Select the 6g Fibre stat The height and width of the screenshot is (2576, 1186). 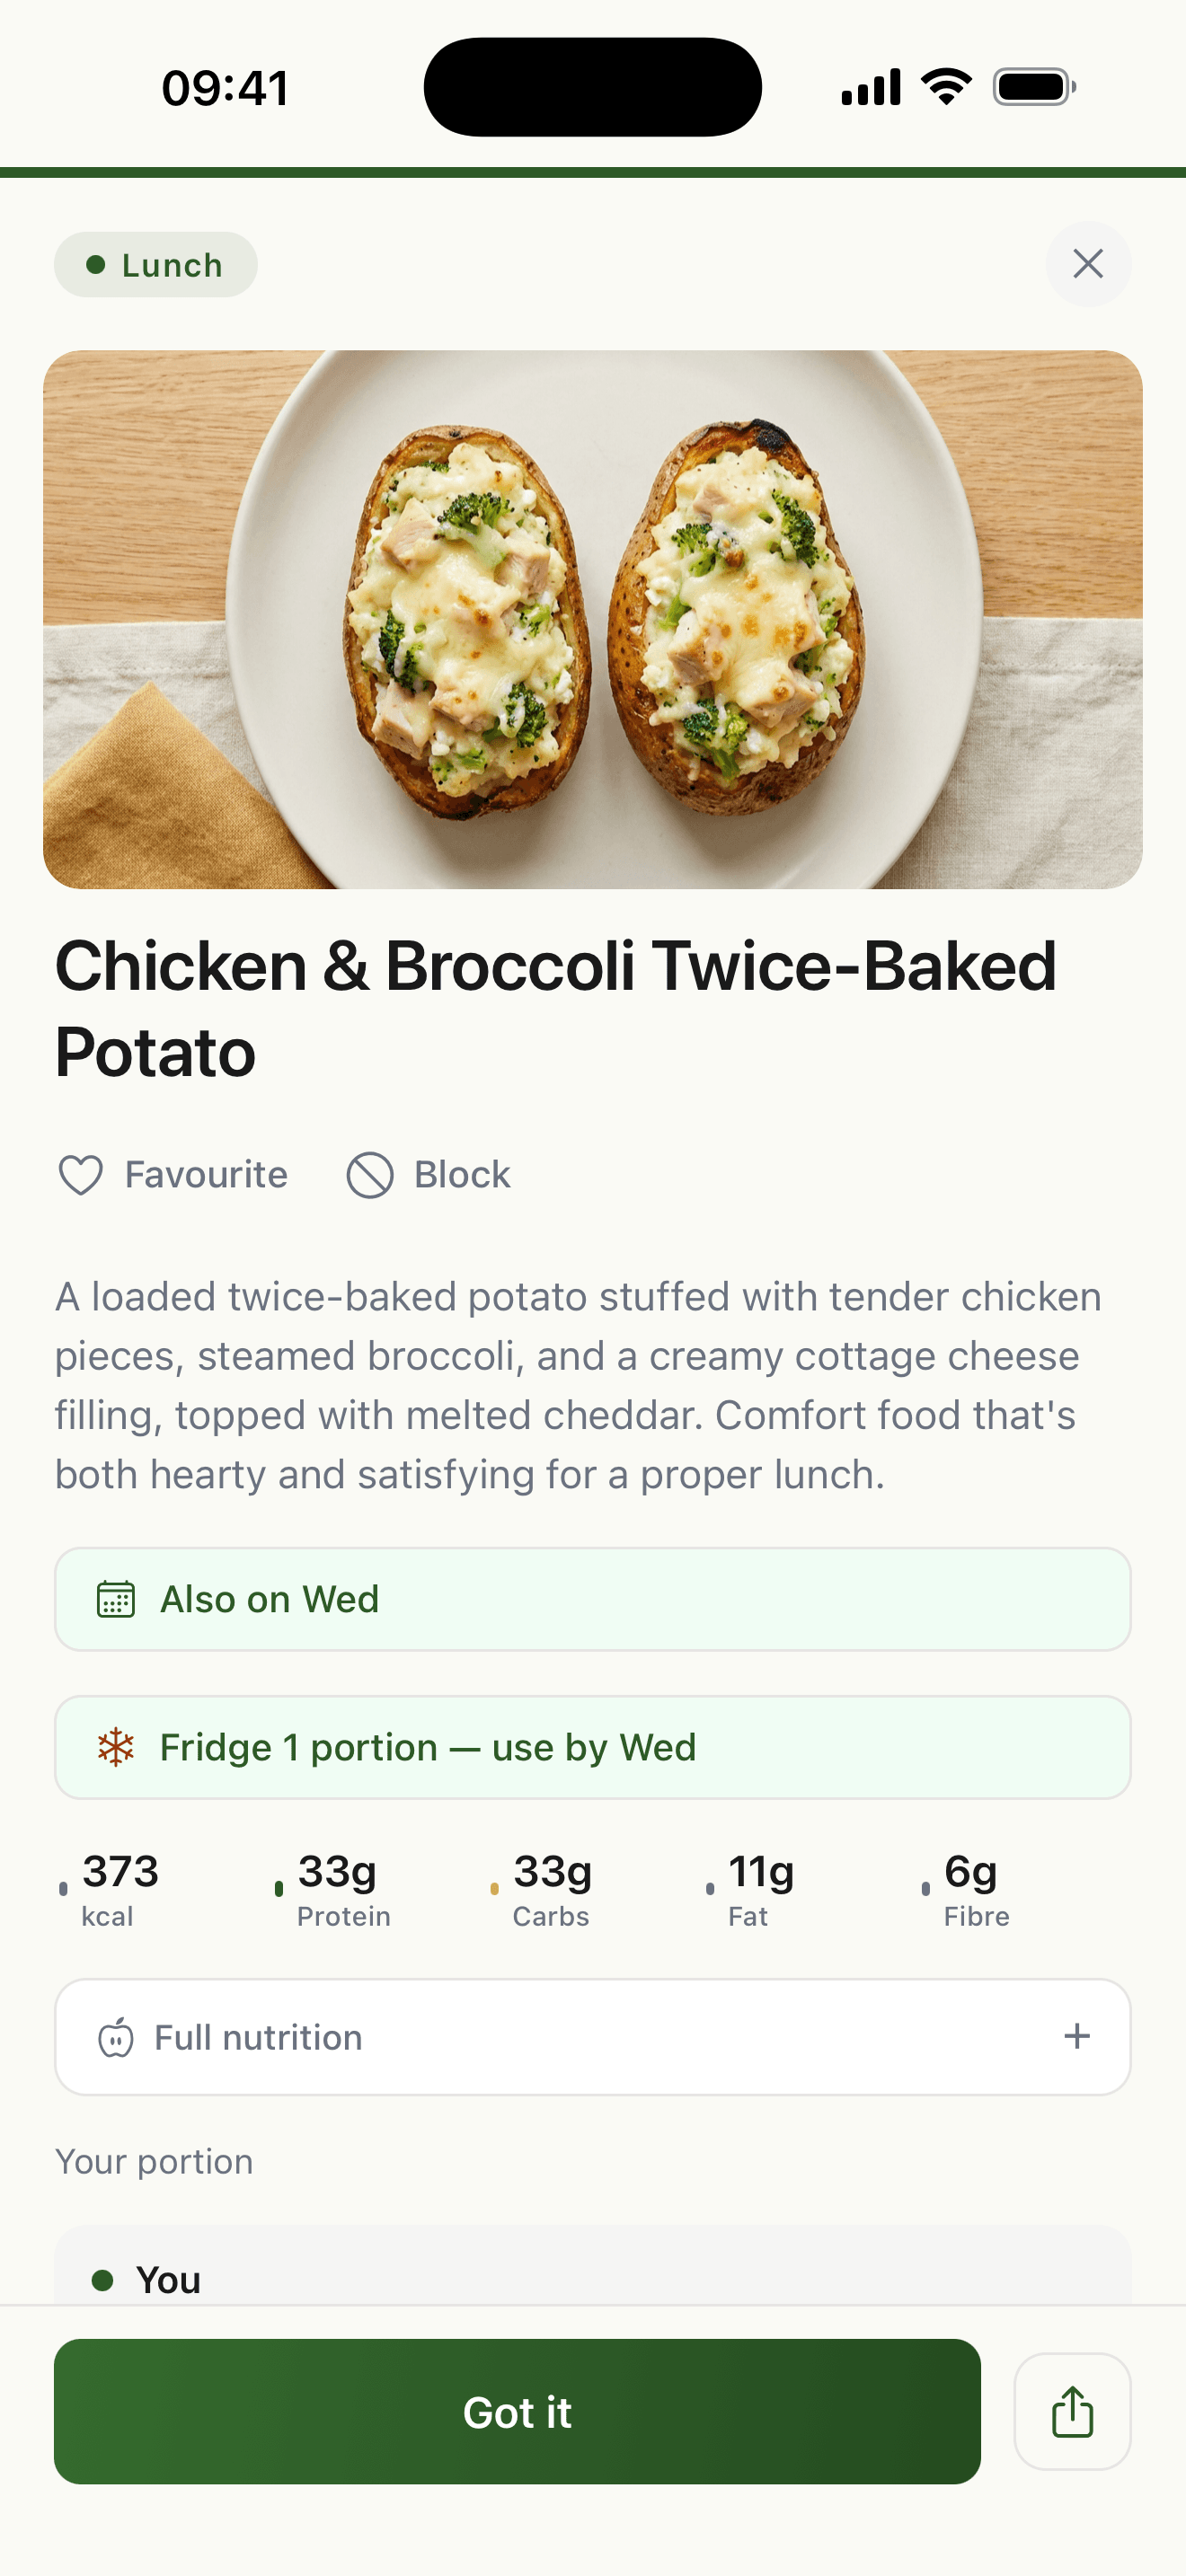click(x=966, y=1890)
